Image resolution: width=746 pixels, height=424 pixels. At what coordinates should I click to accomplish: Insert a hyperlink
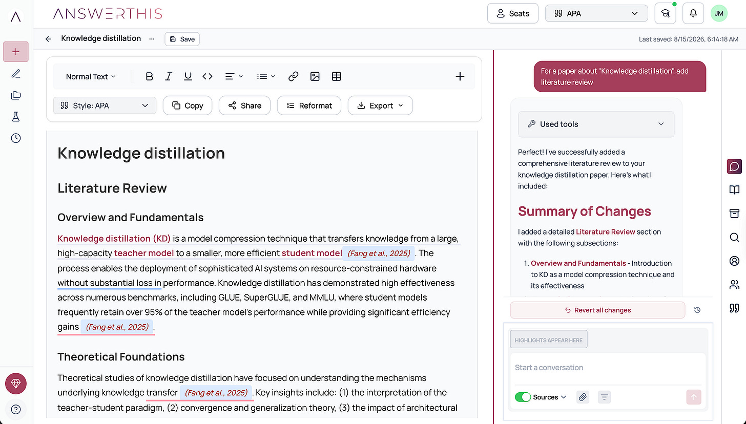[293, 76]
